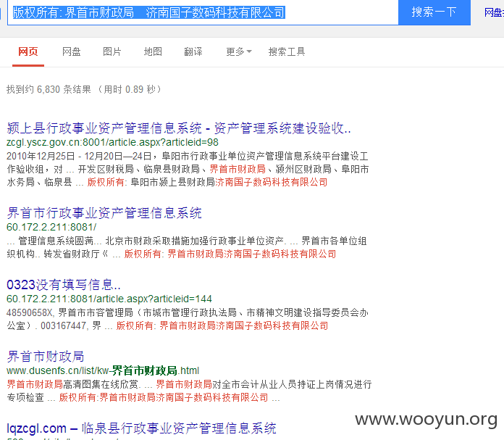Expand the 更多 dropdown menu
Viewport: 504px width, 440px height.
tap(239, 51)
